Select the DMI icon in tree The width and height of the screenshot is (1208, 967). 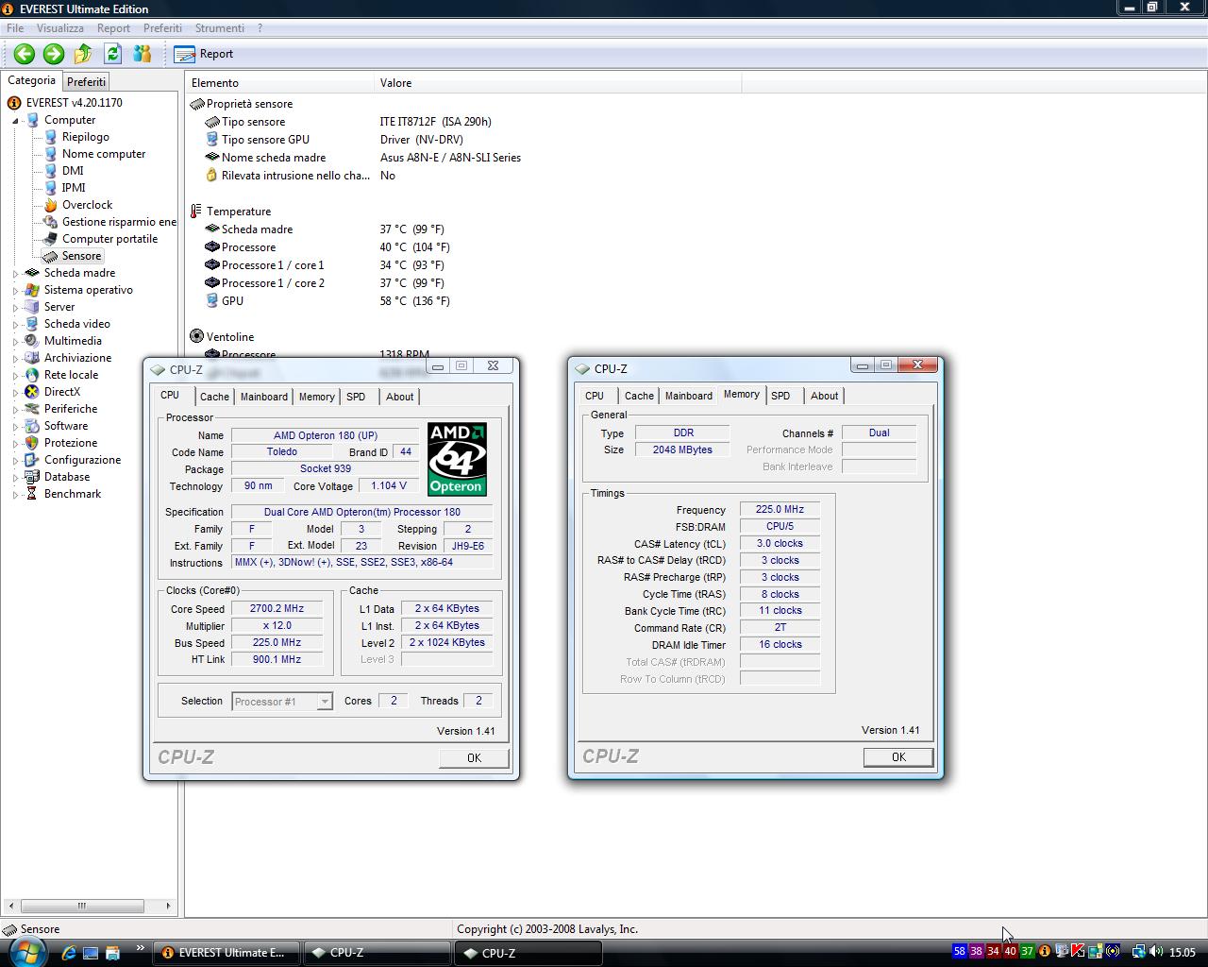[51, 171]
